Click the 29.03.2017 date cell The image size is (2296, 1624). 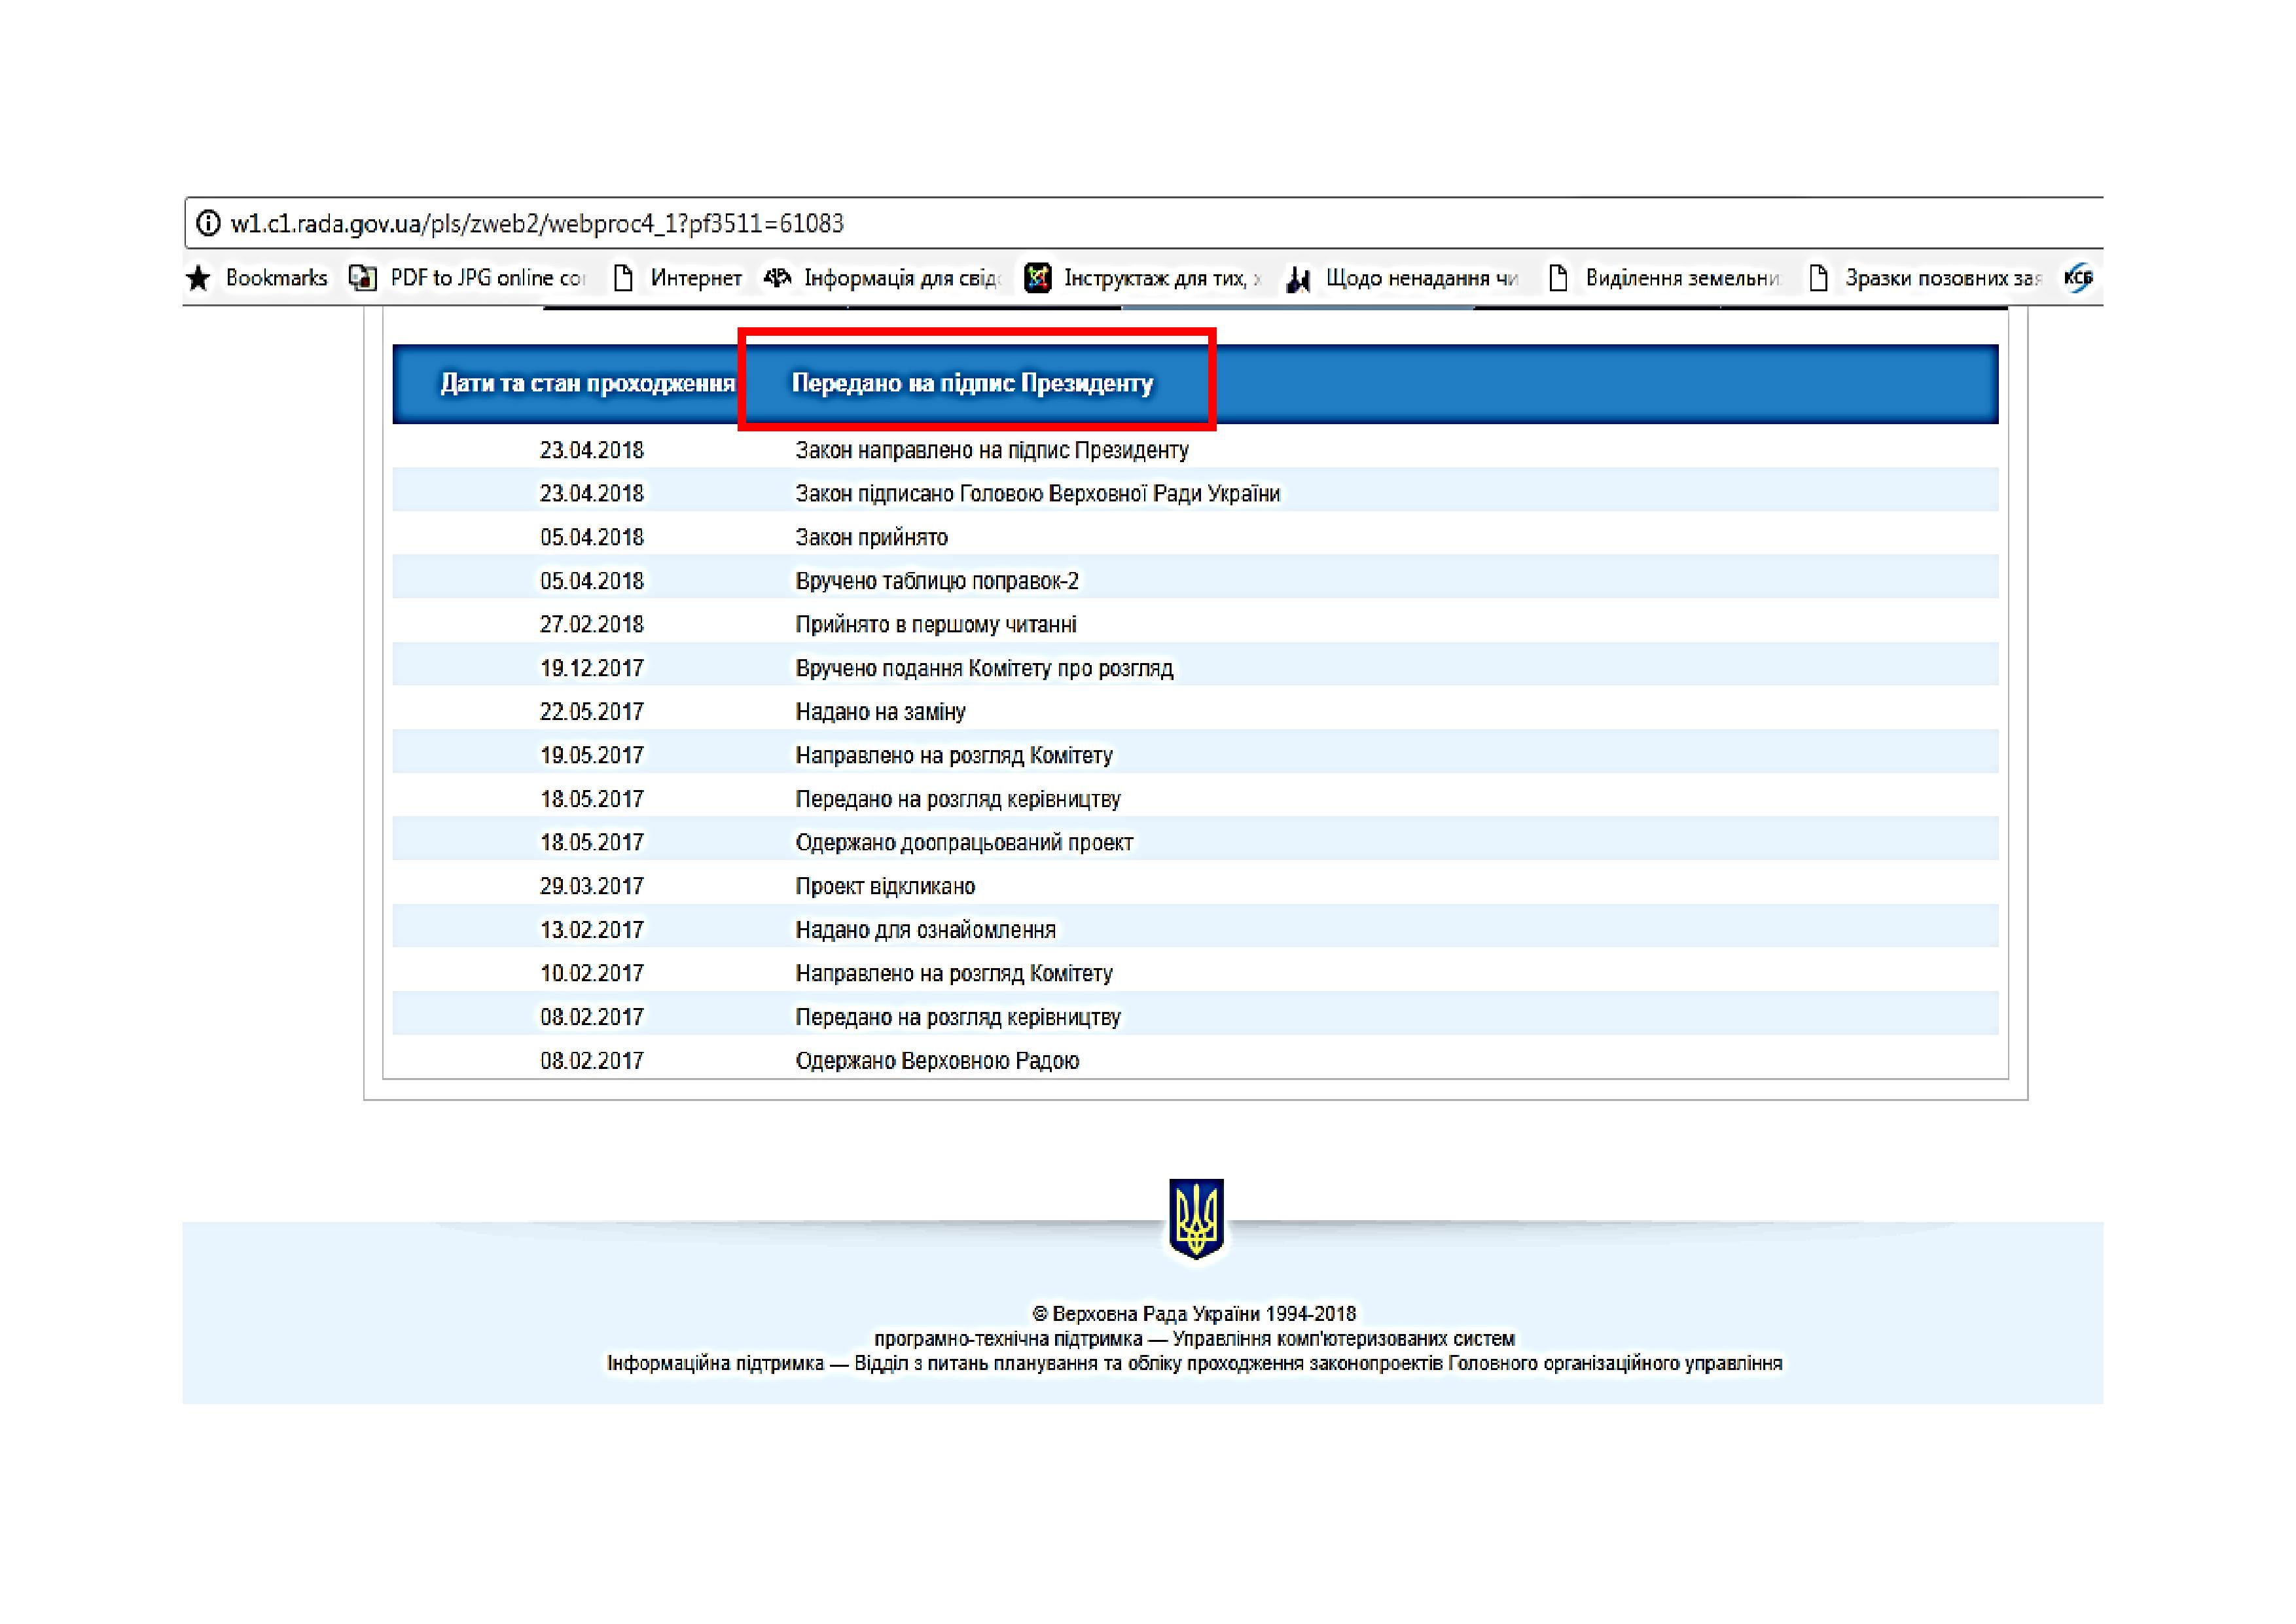click(592, 886)
